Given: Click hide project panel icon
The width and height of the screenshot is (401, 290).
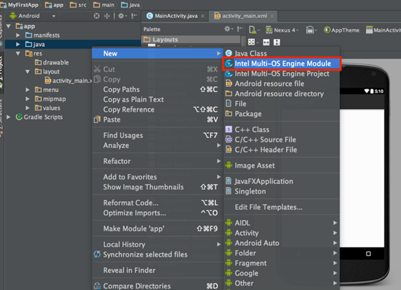Looking at the screenshot, I should click(x=134, y=16).
